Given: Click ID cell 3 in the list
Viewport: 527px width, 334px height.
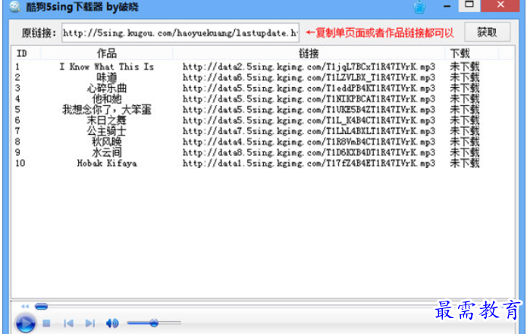Looking at the screenshot, I should 17,89.
